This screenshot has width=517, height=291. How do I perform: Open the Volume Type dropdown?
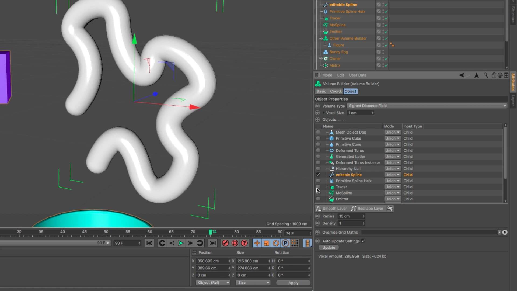(427, 106)
